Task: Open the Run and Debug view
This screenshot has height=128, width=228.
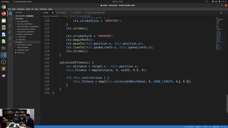Action: tap(10, 32)
